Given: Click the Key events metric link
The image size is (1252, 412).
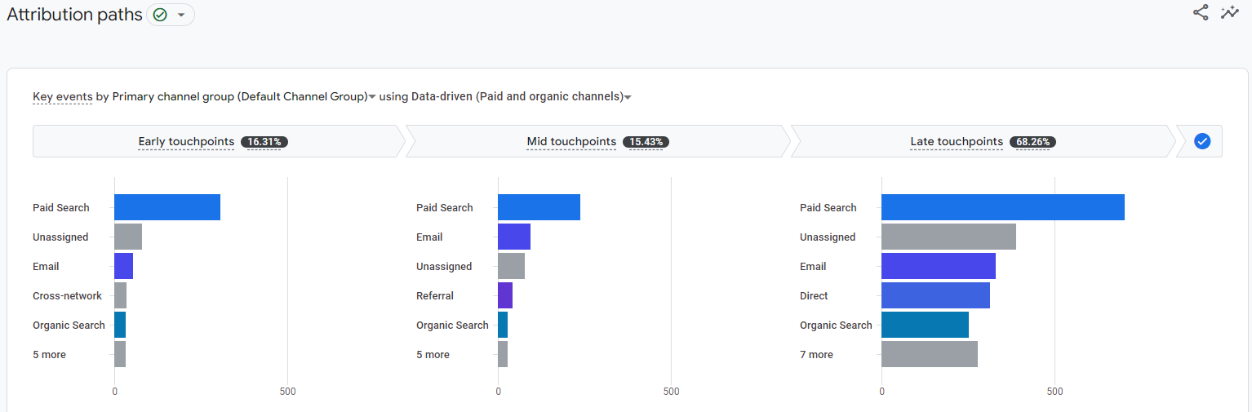Looking at the screenshot, I should click(62, 96).
